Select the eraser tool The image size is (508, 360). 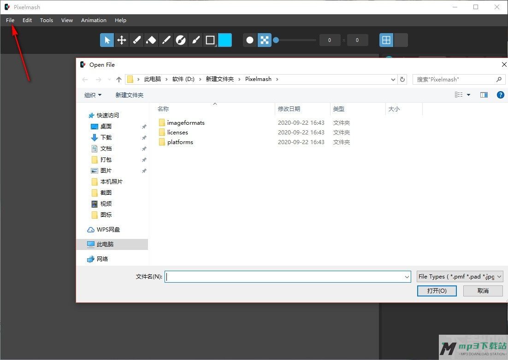click(136, 40)
